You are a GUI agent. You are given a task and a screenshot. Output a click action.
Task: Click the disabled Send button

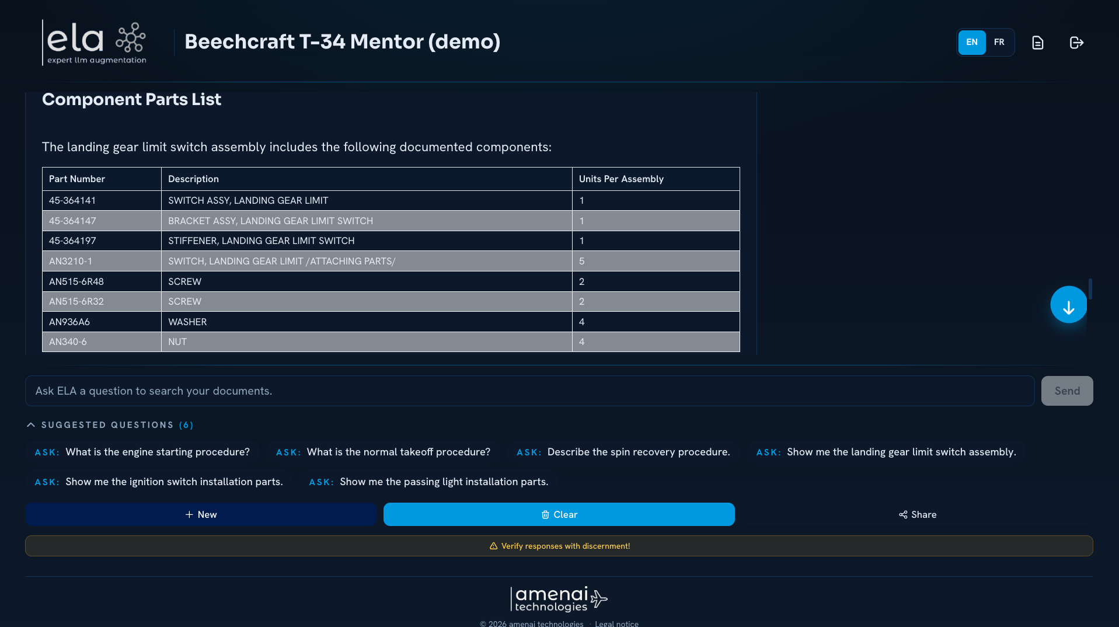[1067, 391]
